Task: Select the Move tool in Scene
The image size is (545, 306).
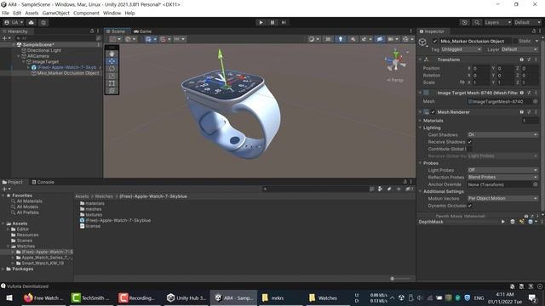Action: tap(112, 61)
